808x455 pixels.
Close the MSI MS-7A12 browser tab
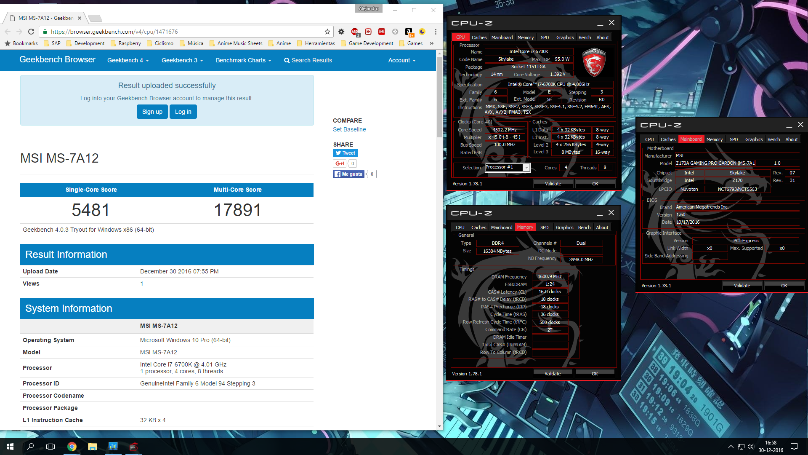(80, 18)
